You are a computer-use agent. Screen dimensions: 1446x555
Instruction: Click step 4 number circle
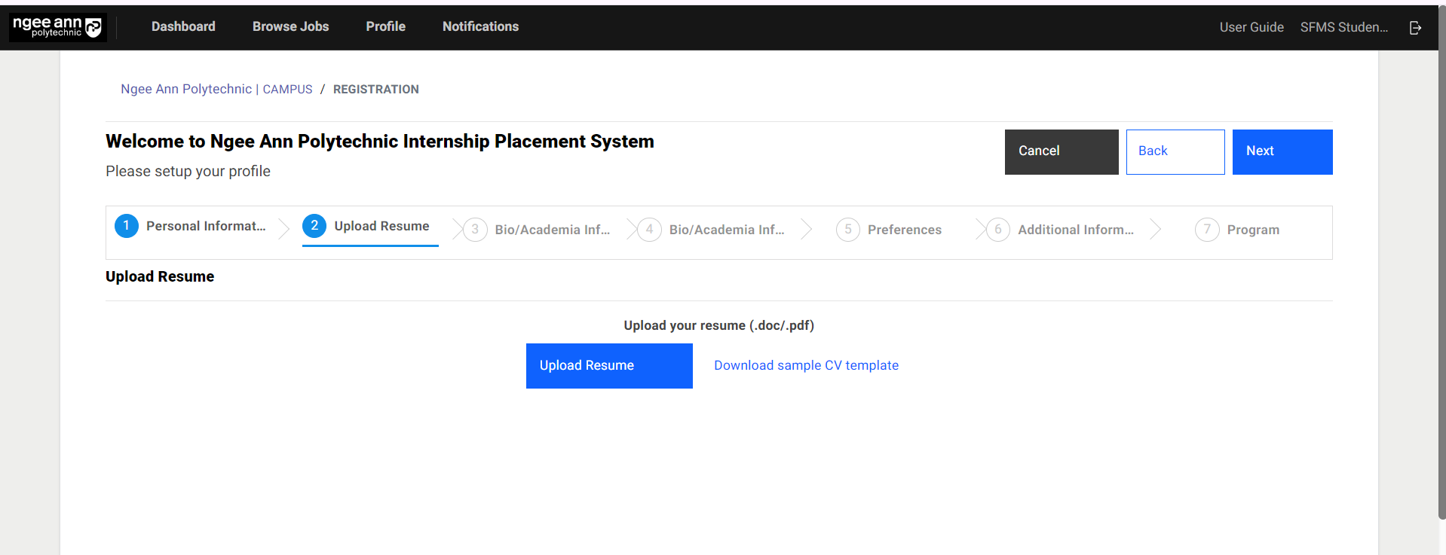[649, 230]
